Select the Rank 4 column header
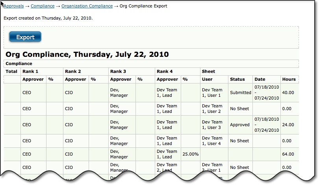Image resolution: width=319 pixels, height=185 pixels. [165, 71]
